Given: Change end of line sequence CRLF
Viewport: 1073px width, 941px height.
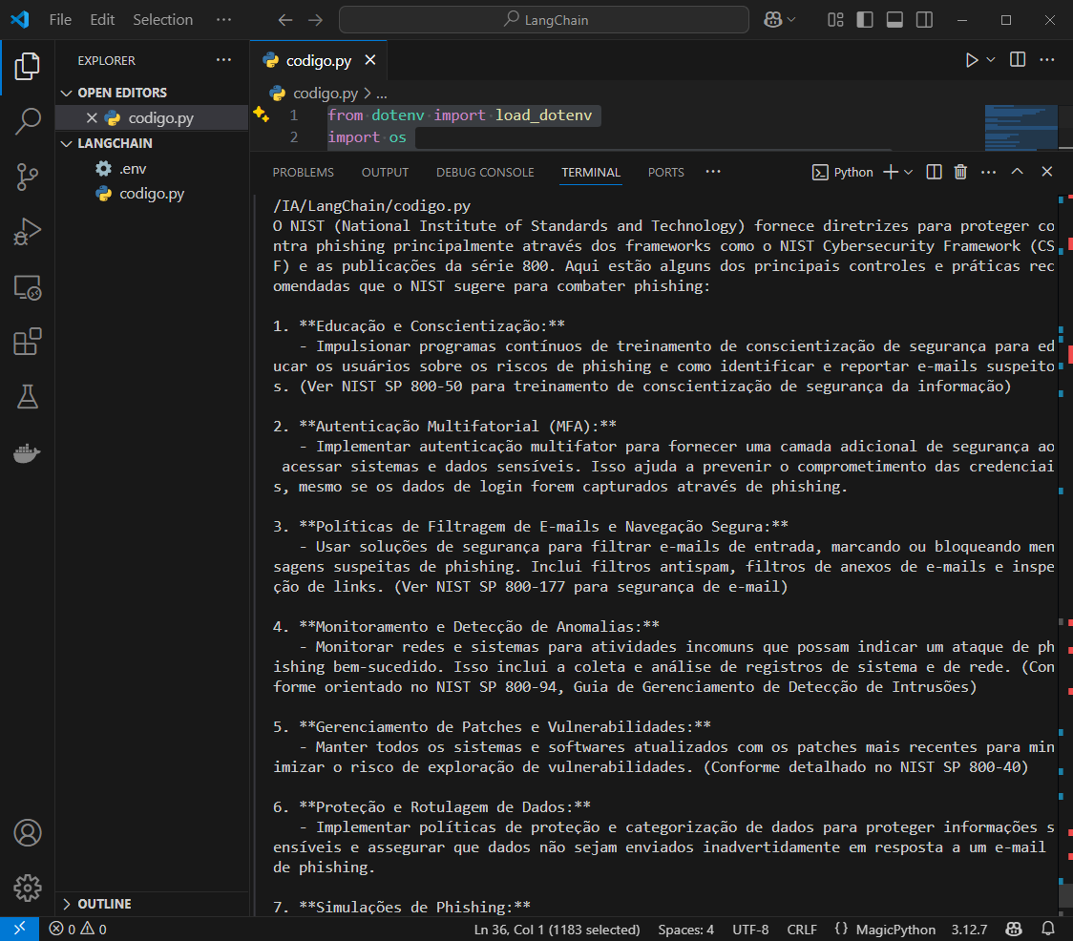Looking at the screenshot, I should point(801,930).
